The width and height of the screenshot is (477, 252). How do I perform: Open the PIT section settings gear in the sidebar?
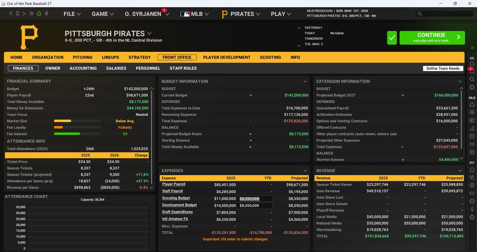tap(472, 217)
